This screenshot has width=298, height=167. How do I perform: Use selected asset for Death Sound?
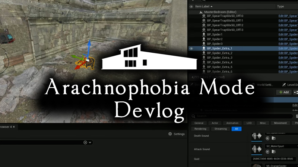coord(267,138)
